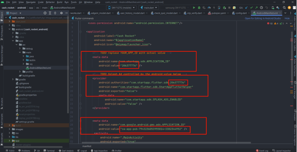Expand the profile folder in tree
This screenshot has width=297, height=152.
coord(20,72)
